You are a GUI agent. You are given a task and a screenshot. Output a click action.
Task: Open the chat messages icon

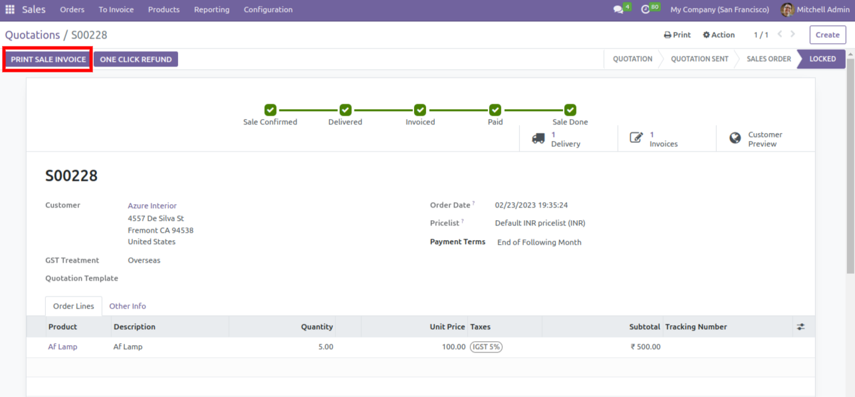(618, 10)
